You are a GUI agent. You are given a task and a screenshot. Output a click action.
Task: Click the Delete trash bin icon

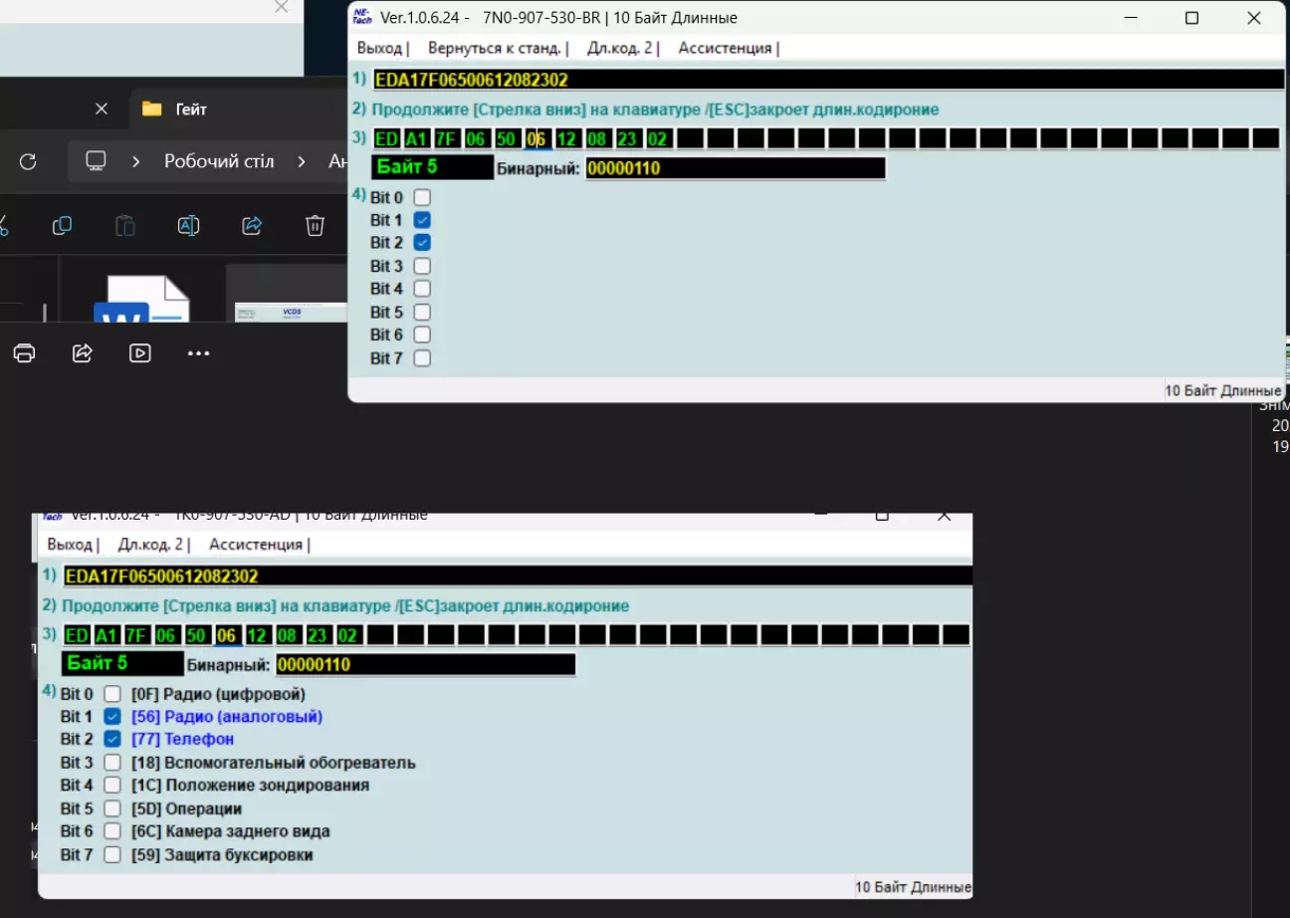(315, 226)
